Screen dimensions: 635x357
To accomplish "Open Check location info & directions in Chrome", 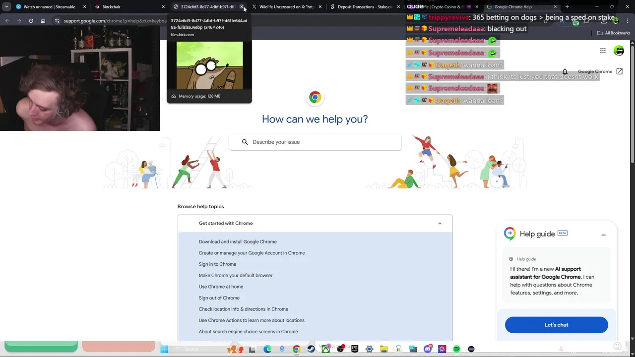I will [244, 309].
